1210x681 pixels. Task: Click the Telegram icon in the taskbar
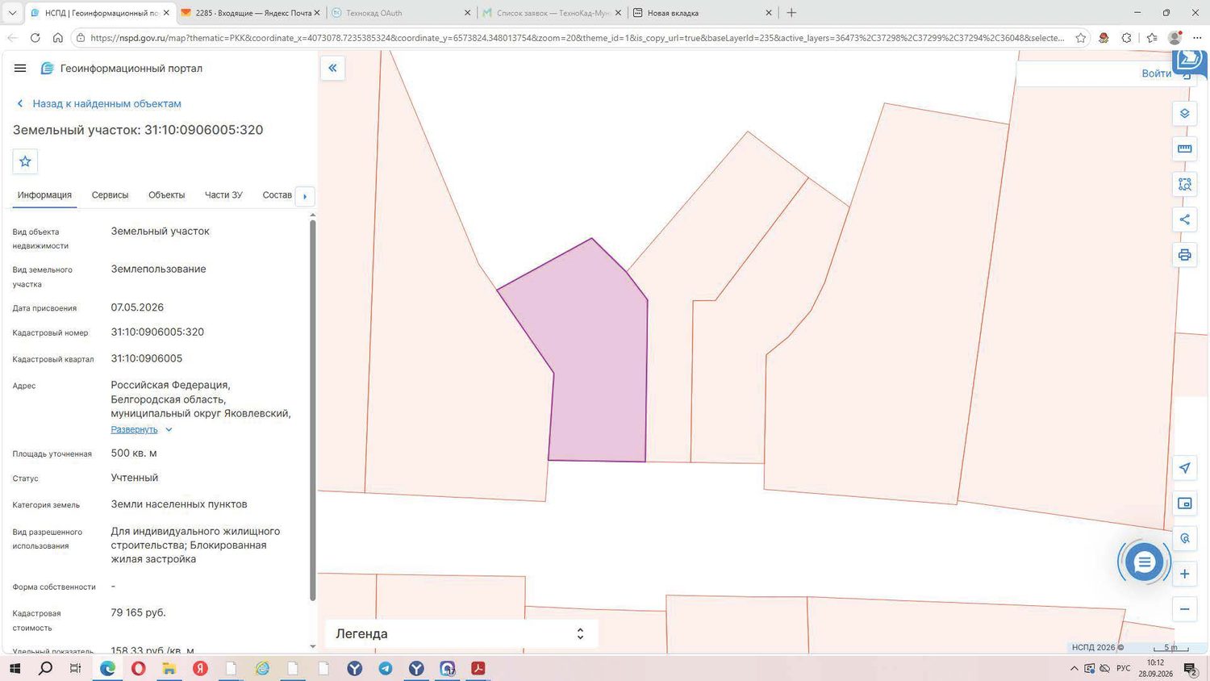(x=386, y=668)
